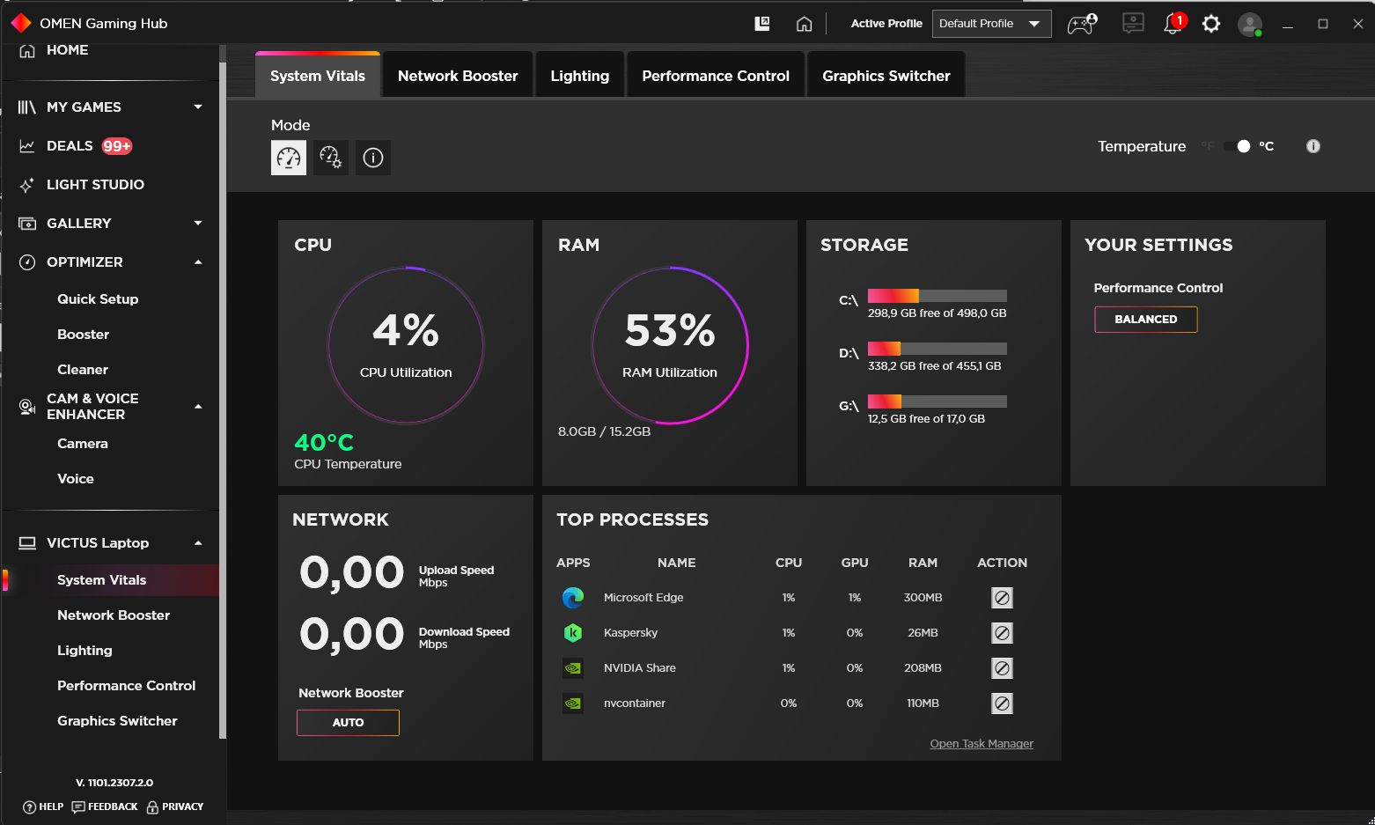The image size is (1375, 825).
Task: Collapse Cam & Voice Enhancer section
Action: 198,407
